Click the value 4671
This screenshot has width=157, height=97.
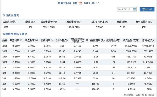pos(144,27)
